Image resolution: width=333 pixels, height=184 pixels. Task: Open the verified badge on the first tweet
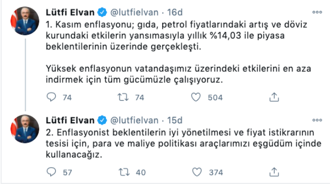[102, 13]
